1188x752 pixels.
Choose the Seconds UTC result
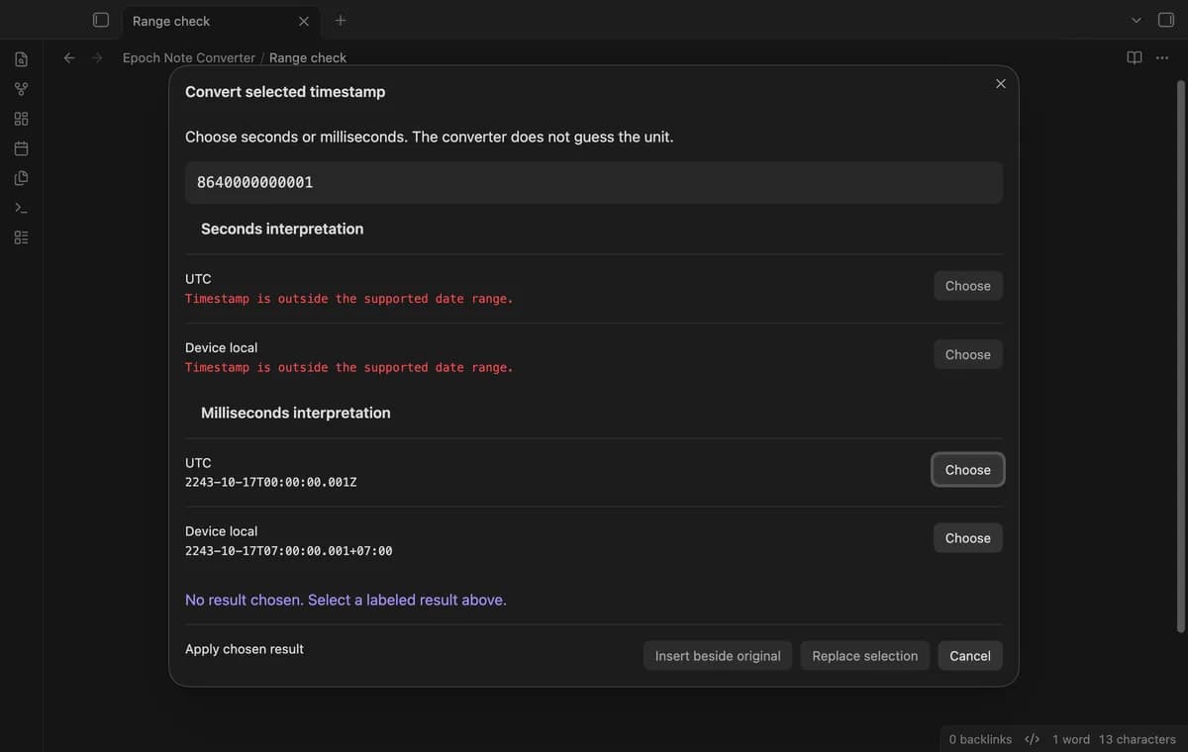coord(968,286)
